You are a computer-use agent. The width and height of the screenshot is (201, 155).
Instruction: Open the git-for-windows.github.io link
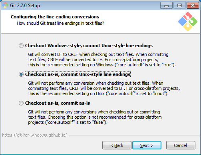[34, 135]
